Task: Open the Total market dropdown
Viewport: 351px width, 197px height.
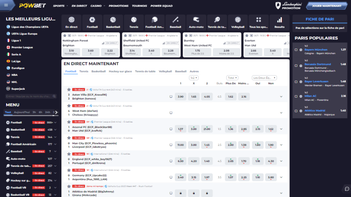Action: (x=232, y=78)
